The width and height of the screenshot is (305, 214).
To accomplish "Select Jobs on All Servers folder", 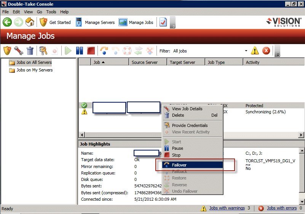I will (30, 62).
